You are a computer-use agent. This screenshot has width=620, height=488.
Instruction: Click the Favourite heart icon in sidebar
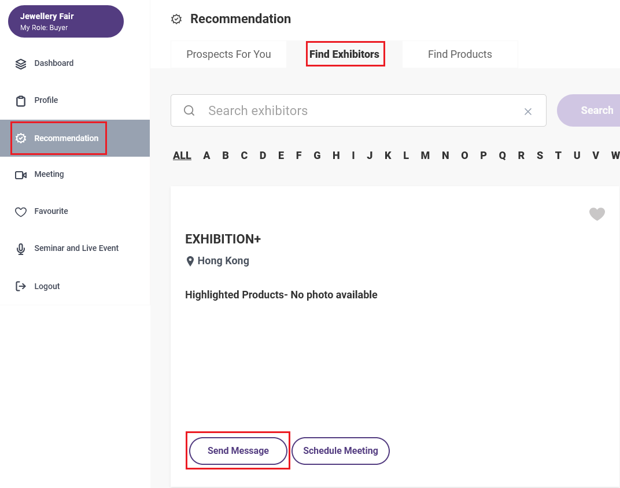point(21,212)
